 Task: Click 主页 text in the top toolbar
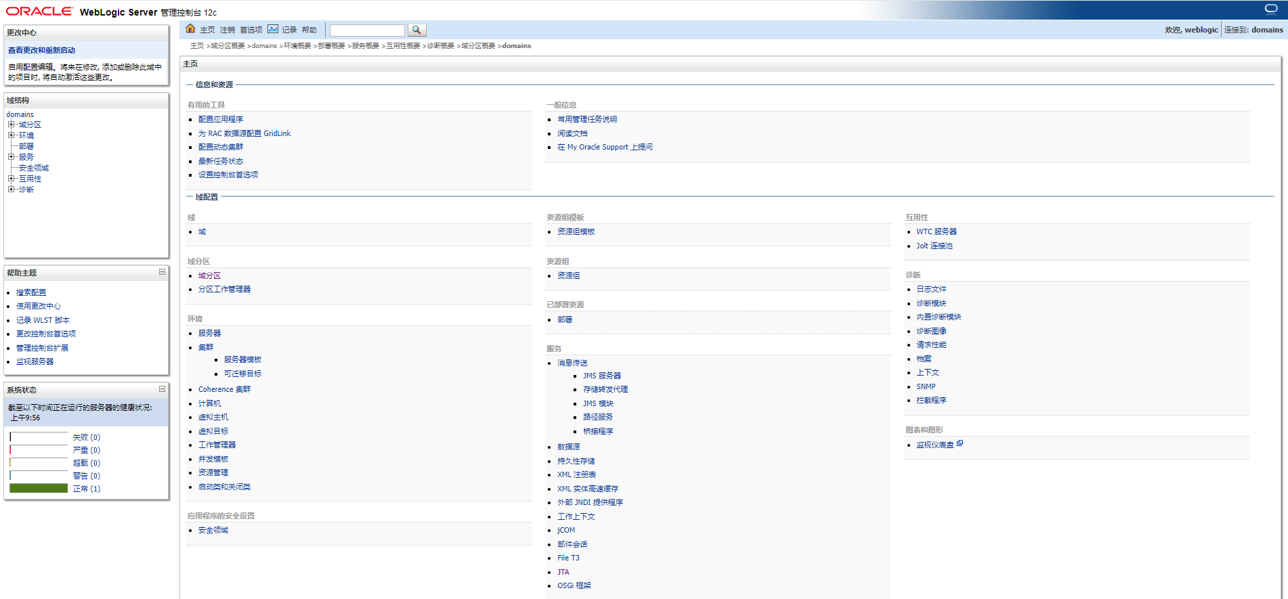207,30
